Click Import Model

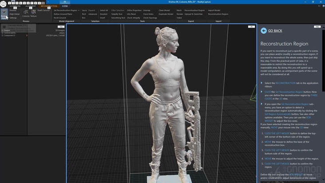[214, 10]
